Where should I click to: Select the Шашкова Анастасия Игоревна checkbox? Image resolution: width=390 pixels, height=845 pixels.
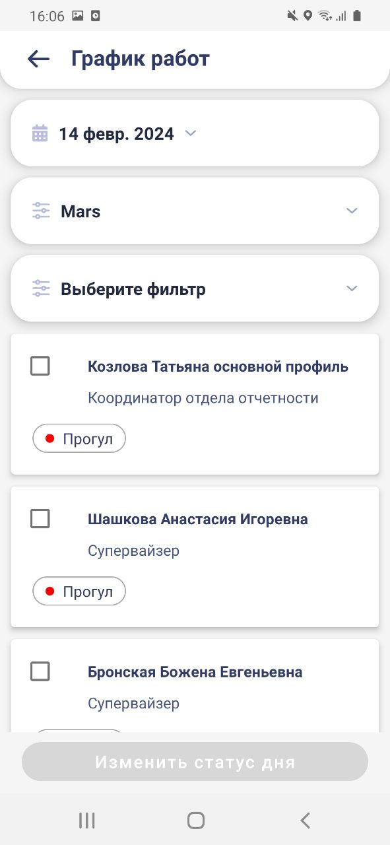point(40,519)
